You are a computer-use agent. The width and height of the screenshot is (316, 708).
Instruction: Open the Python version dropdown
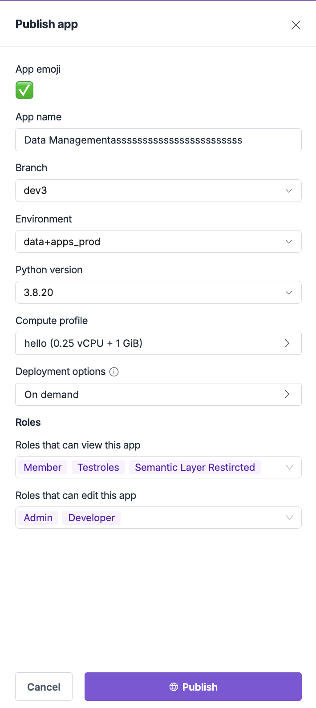pyautogui.click(x=158, y=292)
